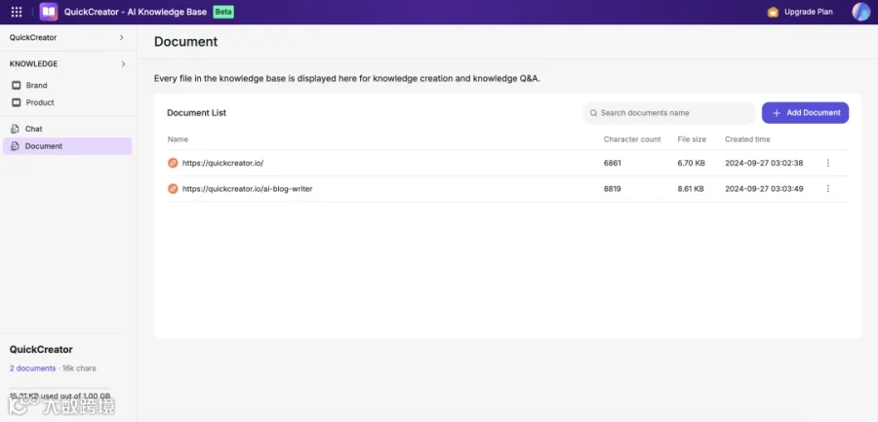
Task: Click the plus icon in Add Document
Action: pyautogui.click(x=777, y=113)
